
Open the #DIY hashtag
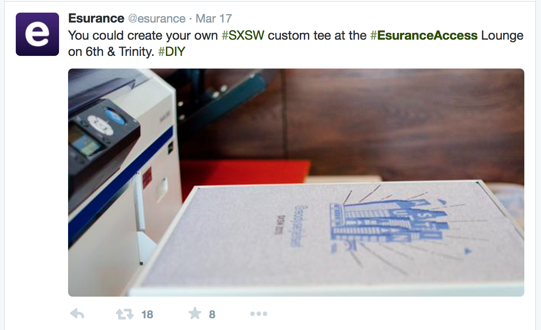172,52
